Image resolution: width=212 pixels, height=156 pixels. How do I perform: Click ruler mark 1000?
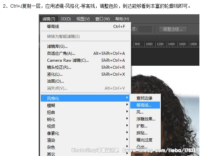coord(149,44)
